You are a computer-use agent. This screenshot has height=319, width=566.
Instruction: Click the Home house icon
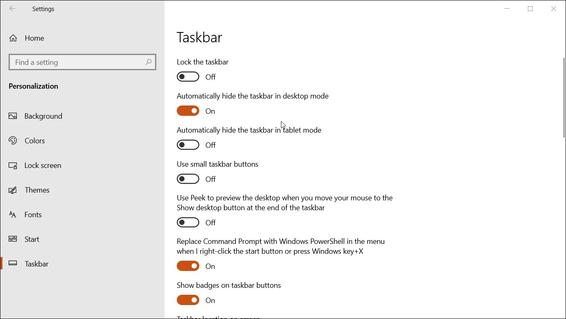pos(13,38)
